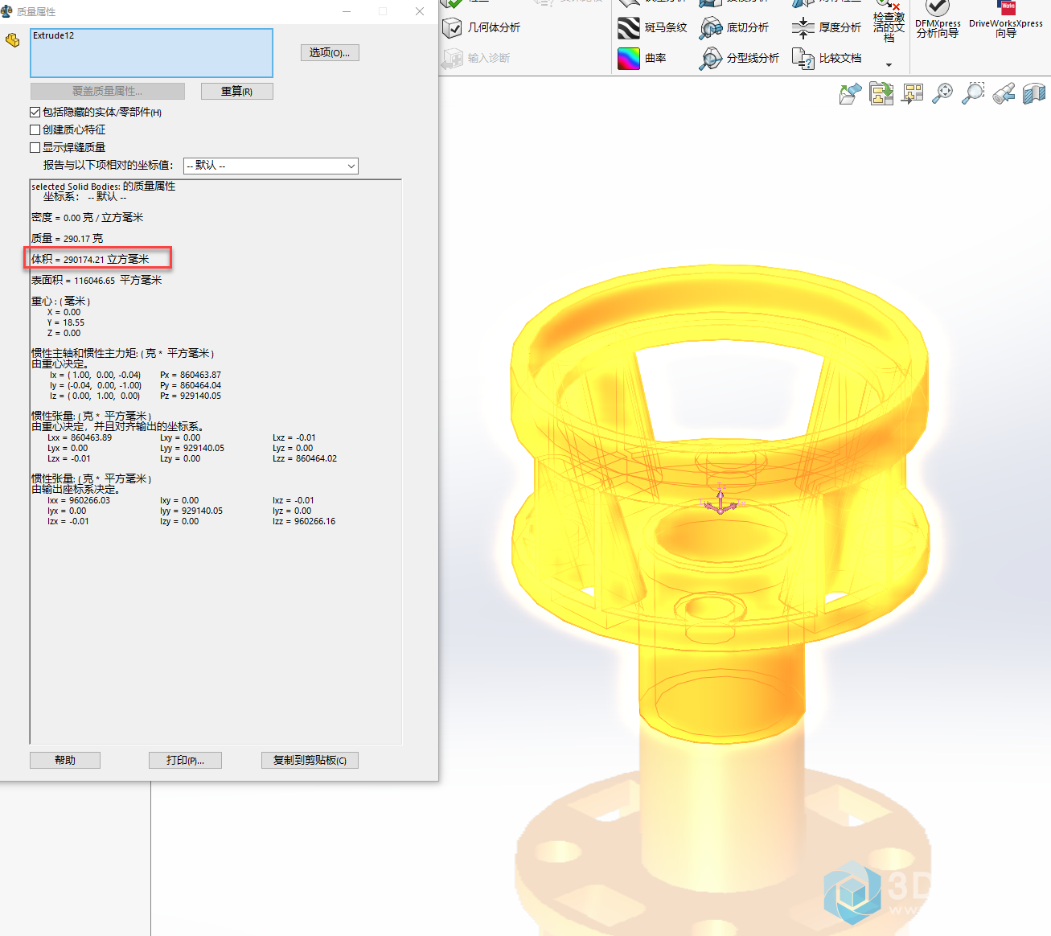Launch Thickness Analysis (厚度分析)
The image size is (1051, 936).
coord(826,27)
